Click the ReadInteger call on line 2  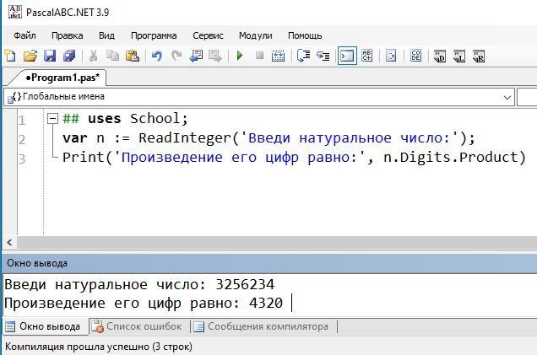[x=185, y=138]
